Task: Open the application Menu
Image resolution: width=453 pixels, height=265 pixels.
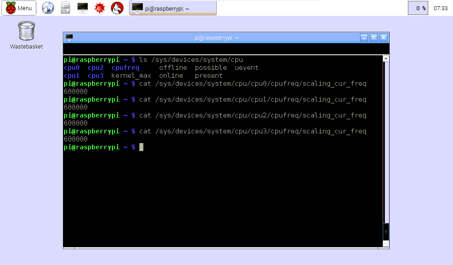Action: [19, 8]
